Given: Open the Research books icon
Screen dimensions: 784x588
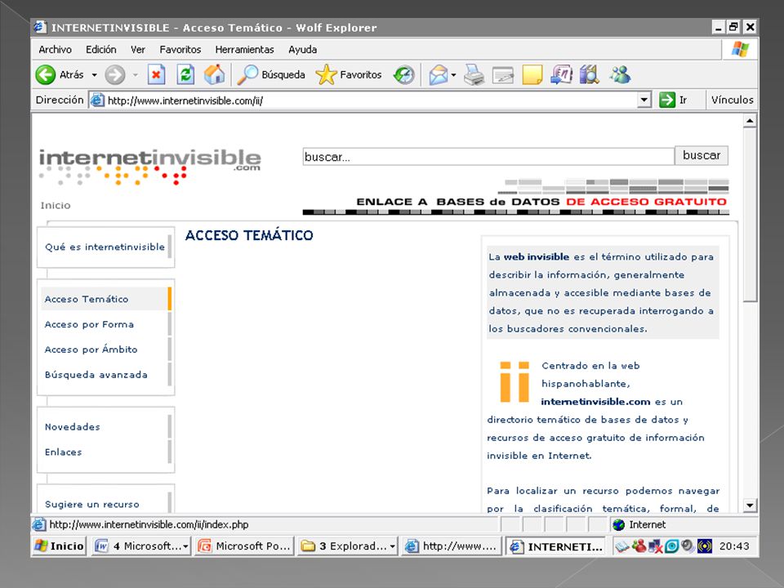Looking at the screenshot, I should (x=590, y=75).
